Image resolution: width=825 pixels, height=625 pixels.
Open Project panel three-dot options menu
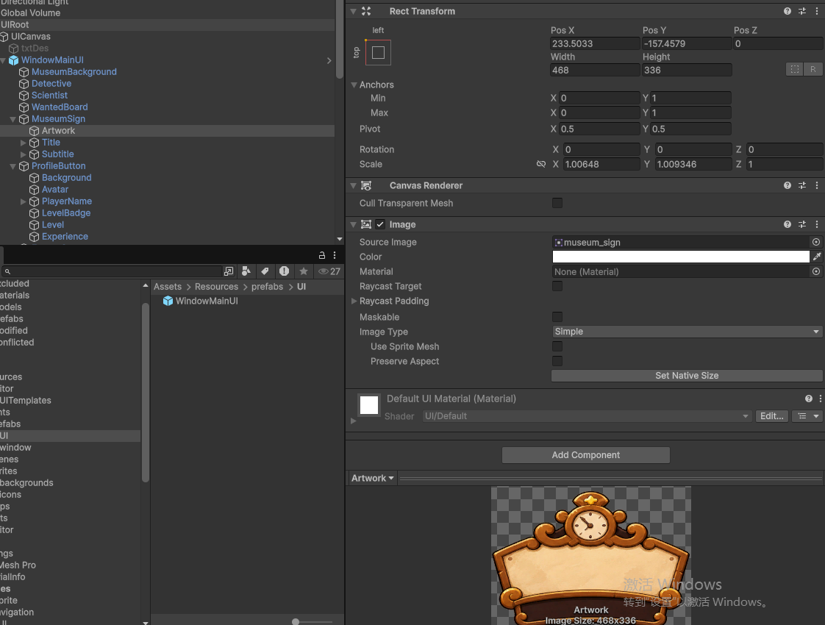coord(335,255)
